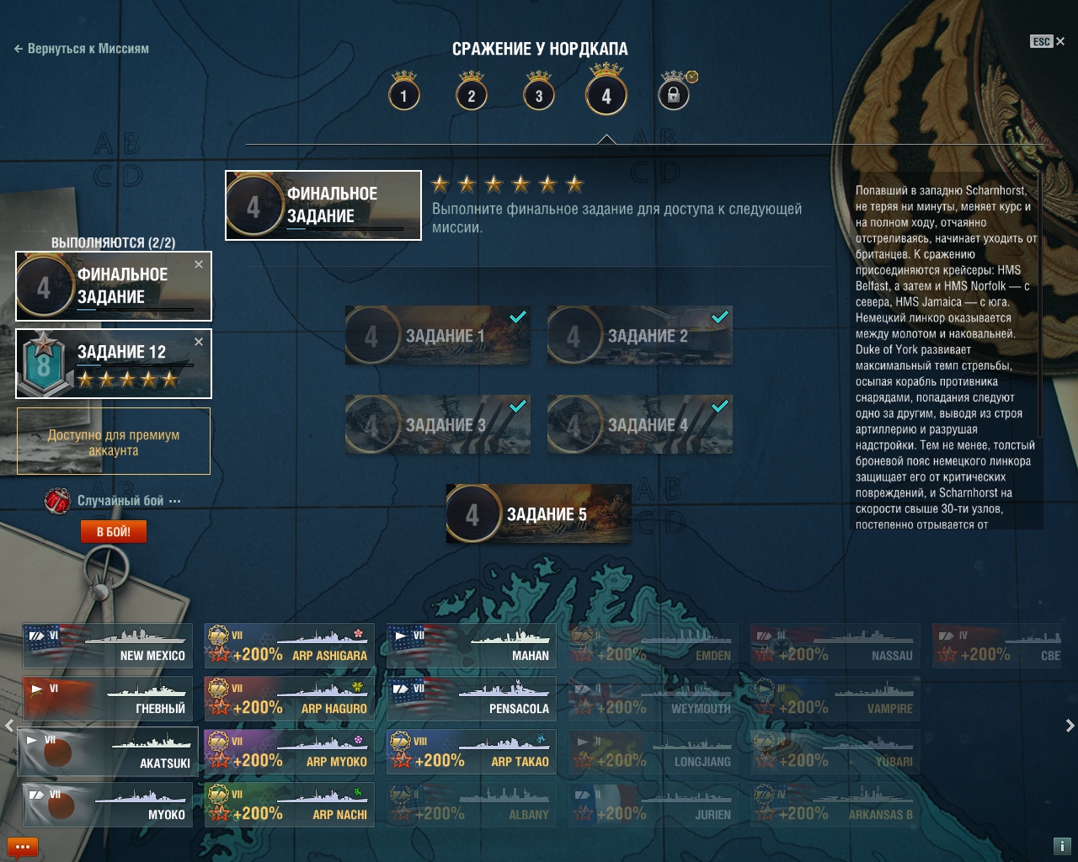1078x862 pixels.
Task: Open the locked final stage medallion
Action: (674, 94)
